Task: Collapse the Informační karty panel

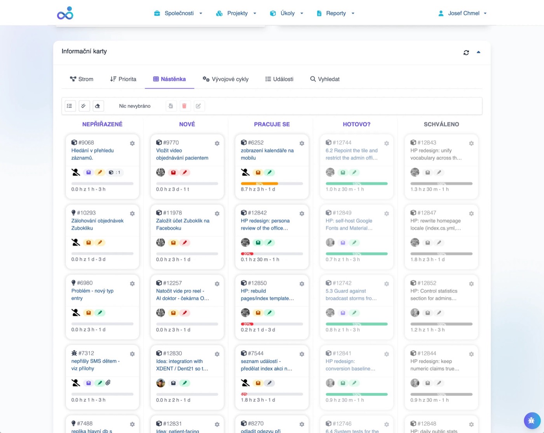Action: click(478, 52)
